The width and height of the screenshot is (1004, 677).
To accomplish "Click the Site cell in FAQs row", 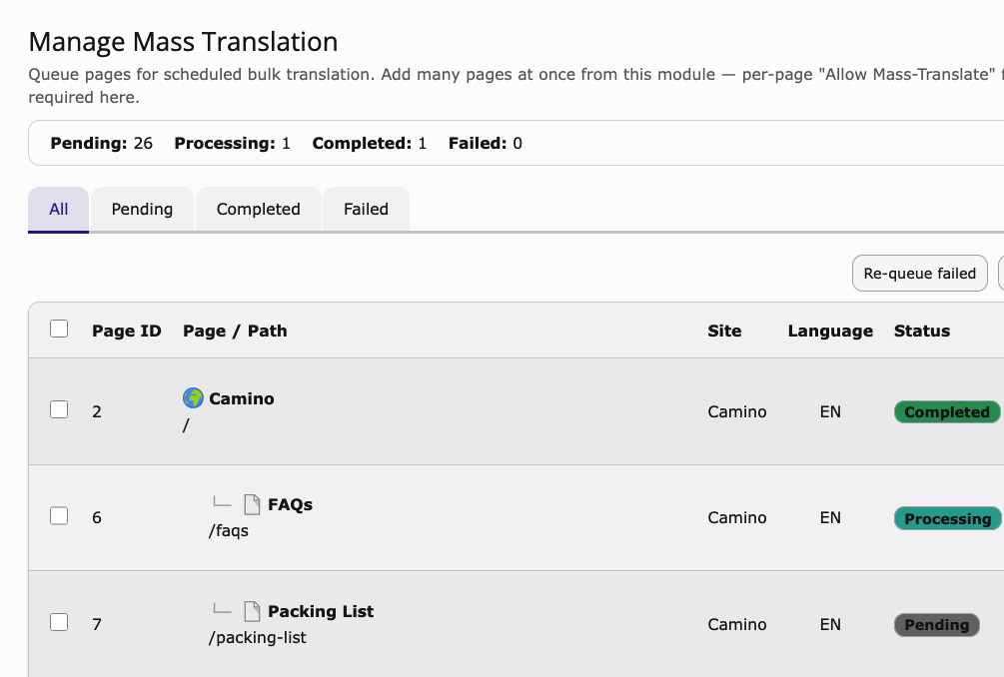I will 737,517.
